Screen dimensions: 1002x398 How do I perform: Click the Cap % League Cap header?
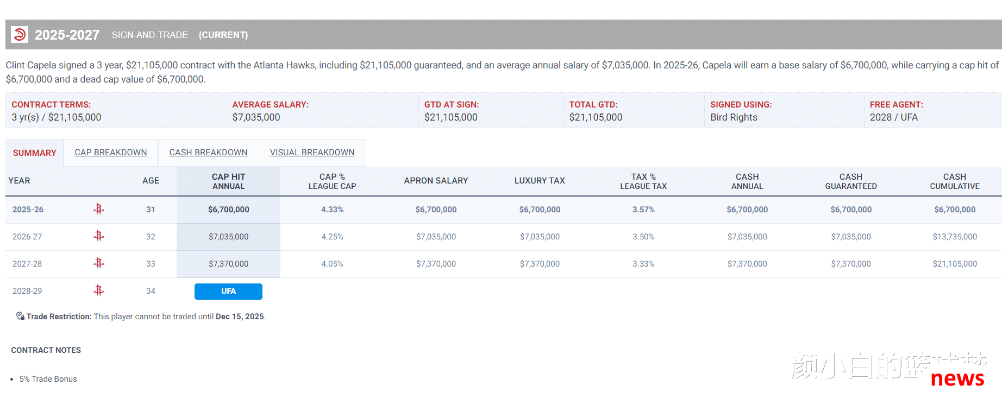point(332,181)
